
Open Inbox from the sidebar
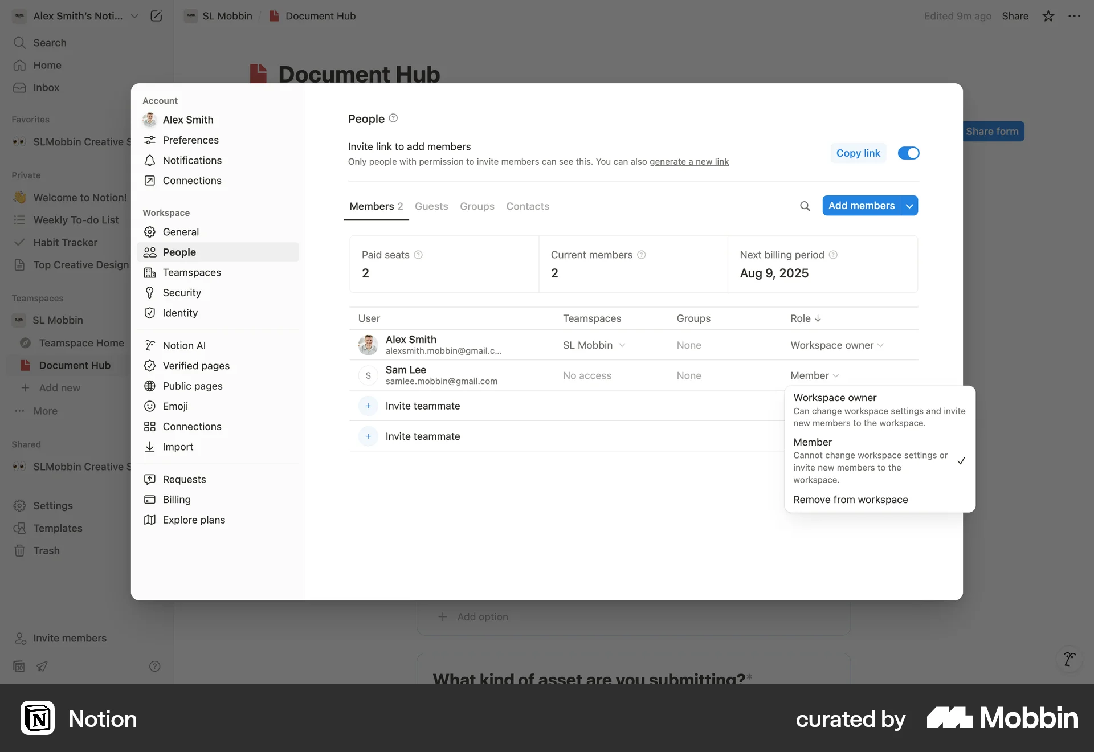[46, 87]
